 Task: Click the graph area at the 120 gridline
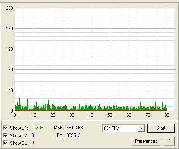95,49
